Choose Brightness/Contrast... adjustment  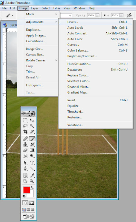click(96, 56)
